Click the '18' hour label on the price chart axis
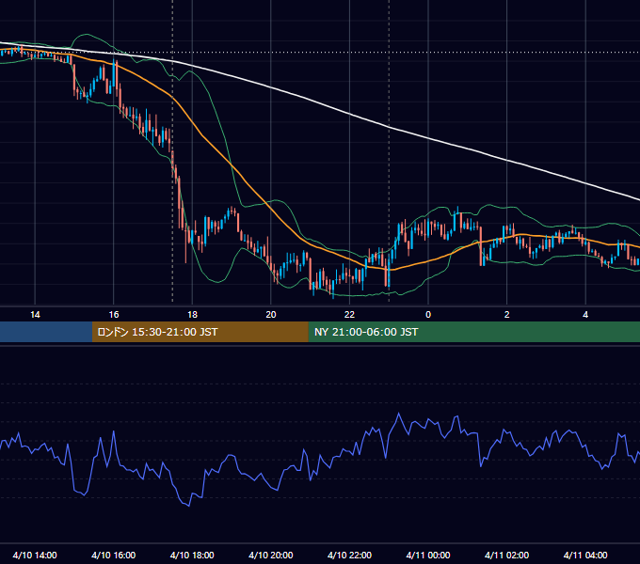The image size is (640, 564). point(192,315)
